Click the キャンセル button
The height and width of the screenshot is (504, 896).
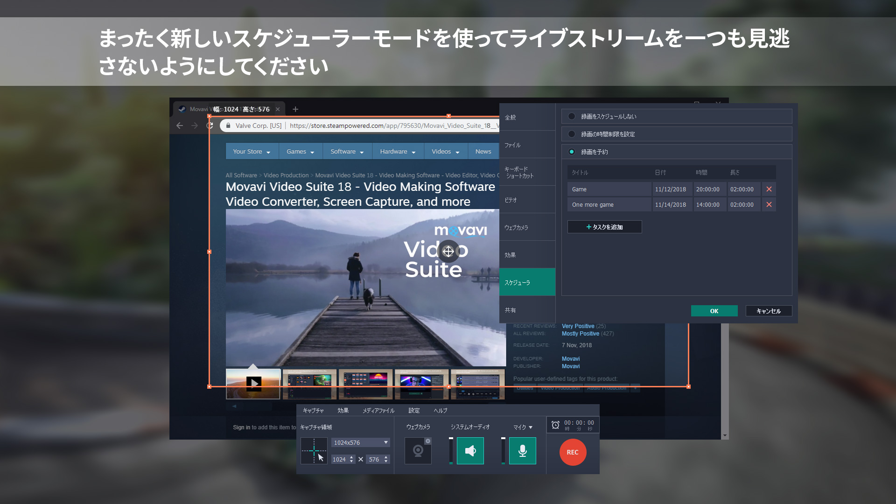769,311
